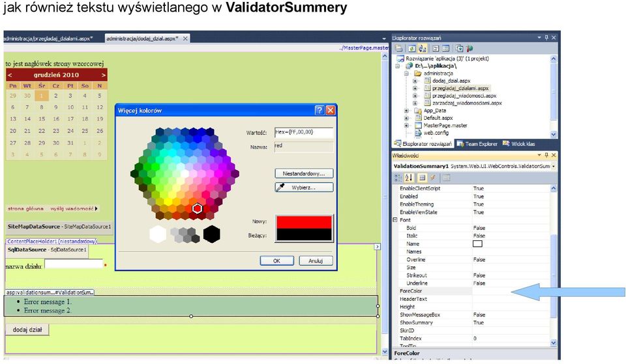Screen dimensions: 626x364
Task: Click the ./MasterPage.master link in the designer
Action: 364,48
